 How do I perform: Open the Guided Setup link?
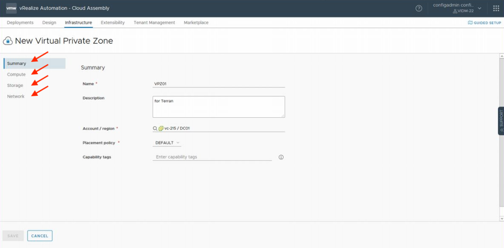click(x=484, y=23)
